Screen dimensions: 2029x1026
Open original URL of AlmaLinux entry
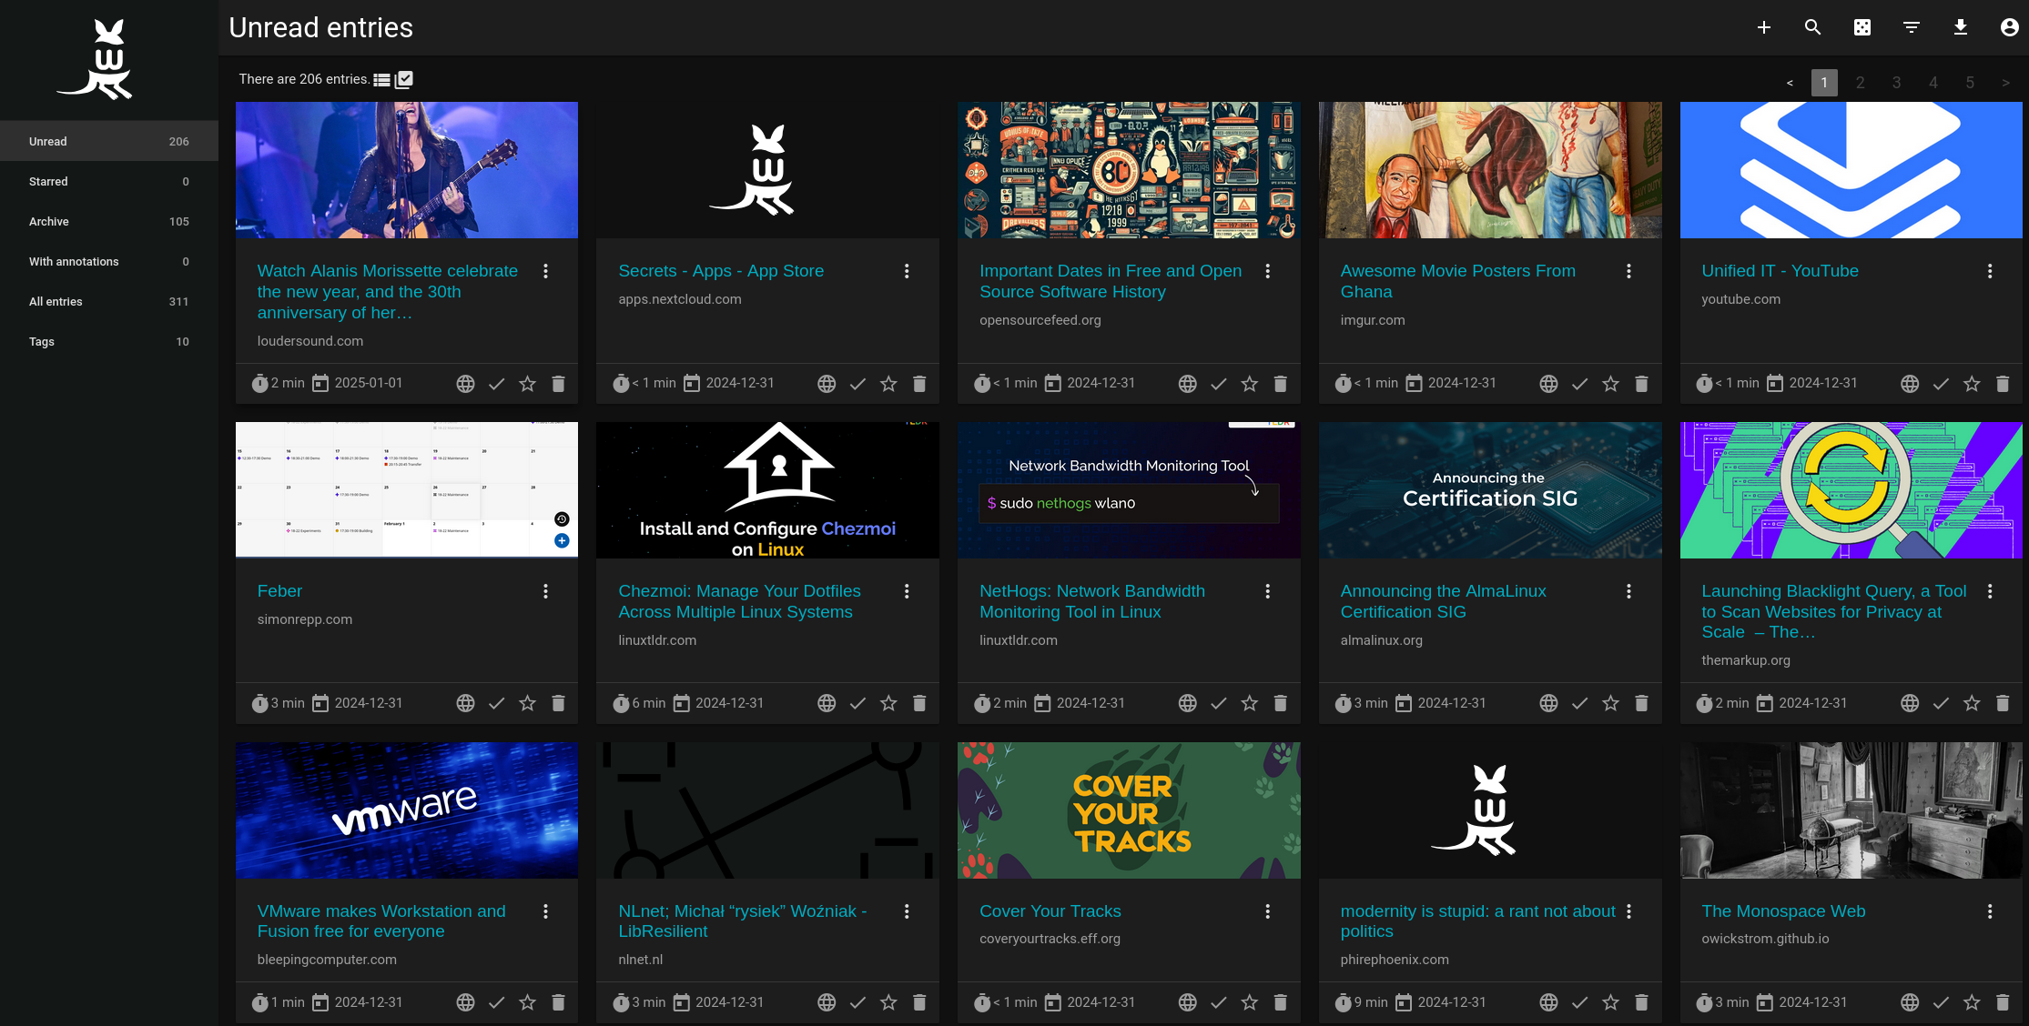[1548, 703]
